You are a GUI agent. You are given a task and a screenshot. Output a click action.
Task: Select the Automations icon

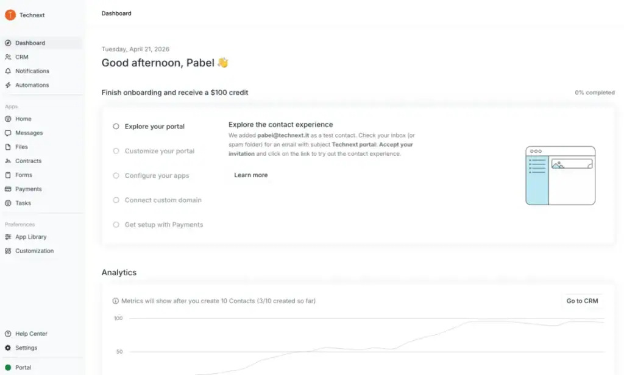coord(7,85)
